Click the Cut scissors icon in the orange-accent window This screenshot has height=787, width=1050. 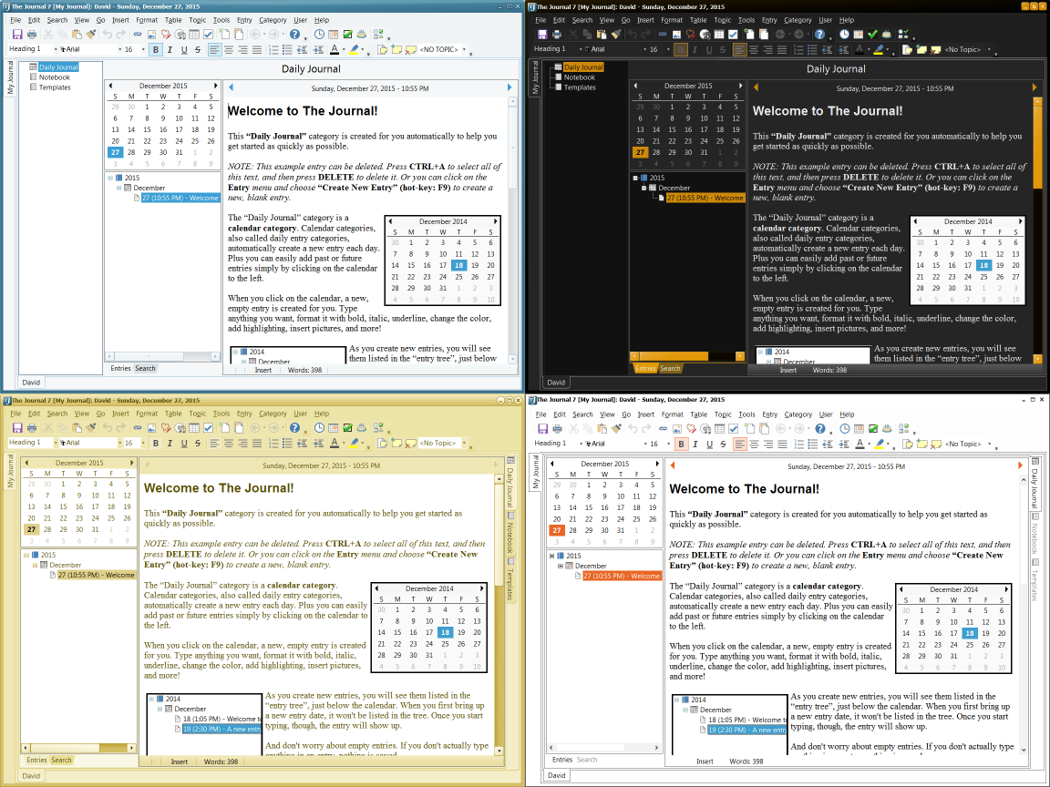point(574,428)
